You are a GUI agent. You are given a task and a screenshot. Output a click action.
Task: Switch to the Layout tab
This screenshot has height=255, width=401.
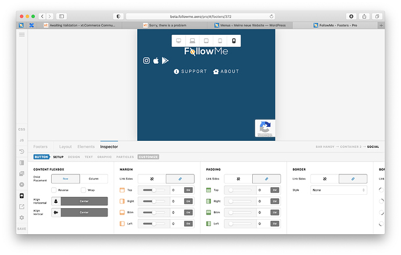[66, 147]
